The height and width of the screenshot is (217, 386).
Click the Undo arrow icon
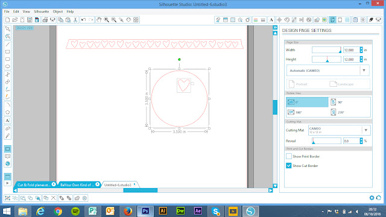click(83, 20)
